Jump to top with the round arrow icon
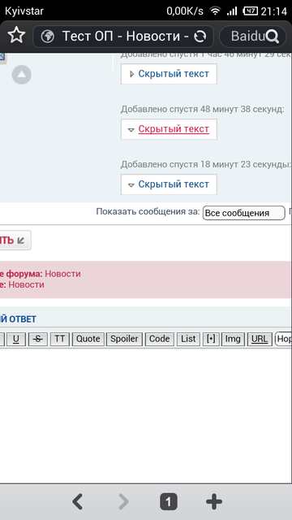This screenshot has width=292, height=520. click(22, 75)
